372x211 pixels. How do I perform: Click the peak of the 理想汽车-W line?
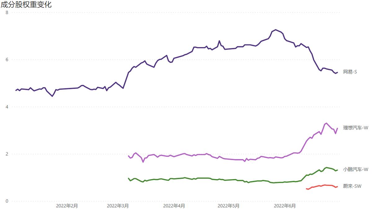[326, 123]
